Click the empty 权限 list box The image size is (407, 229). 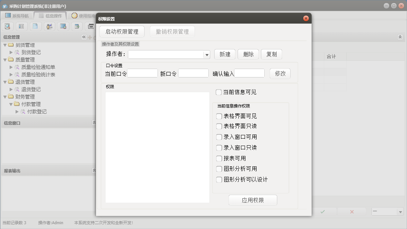click(x=158, y=147)
